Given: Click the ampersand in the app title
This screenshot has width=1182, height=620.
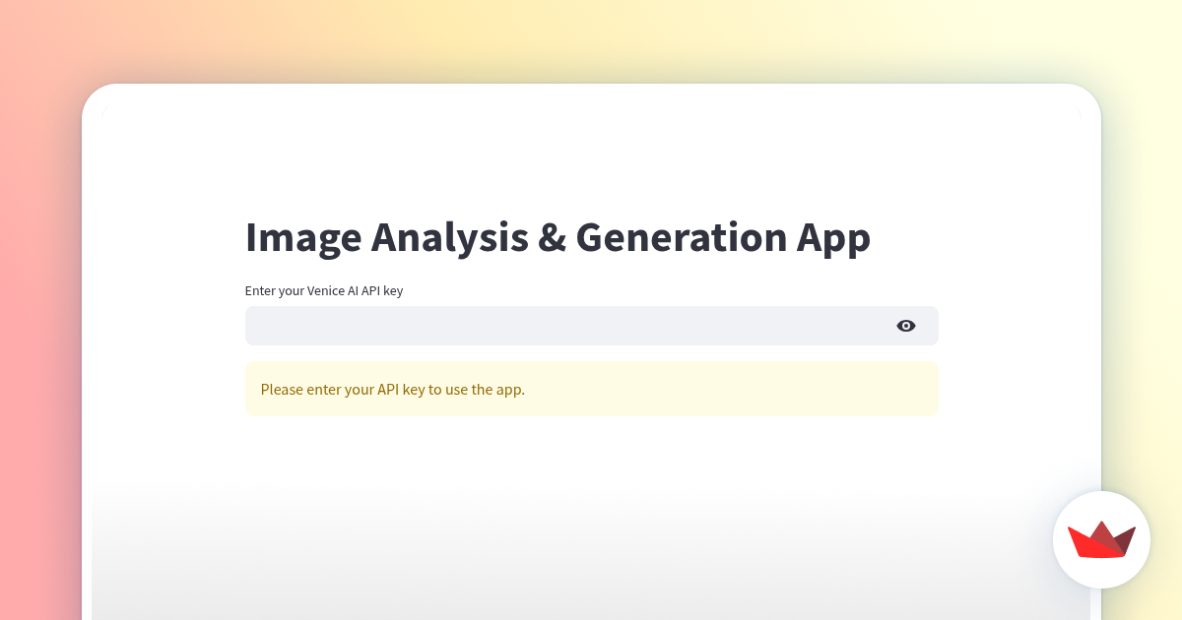Looking at the screenshot, I should click(x=548, y=238).
